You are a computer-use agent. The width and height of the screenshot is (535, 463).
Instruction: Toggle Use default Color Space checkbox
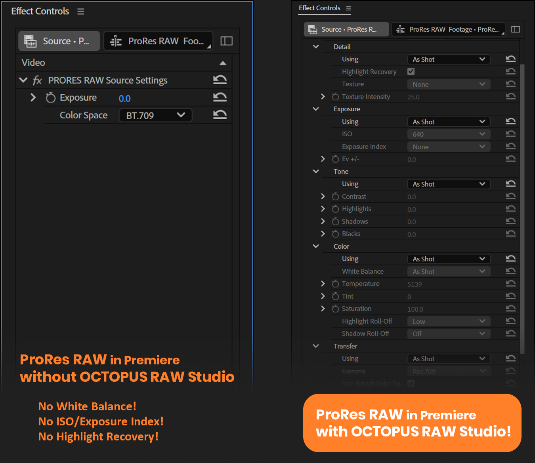[x=411, y=383]
